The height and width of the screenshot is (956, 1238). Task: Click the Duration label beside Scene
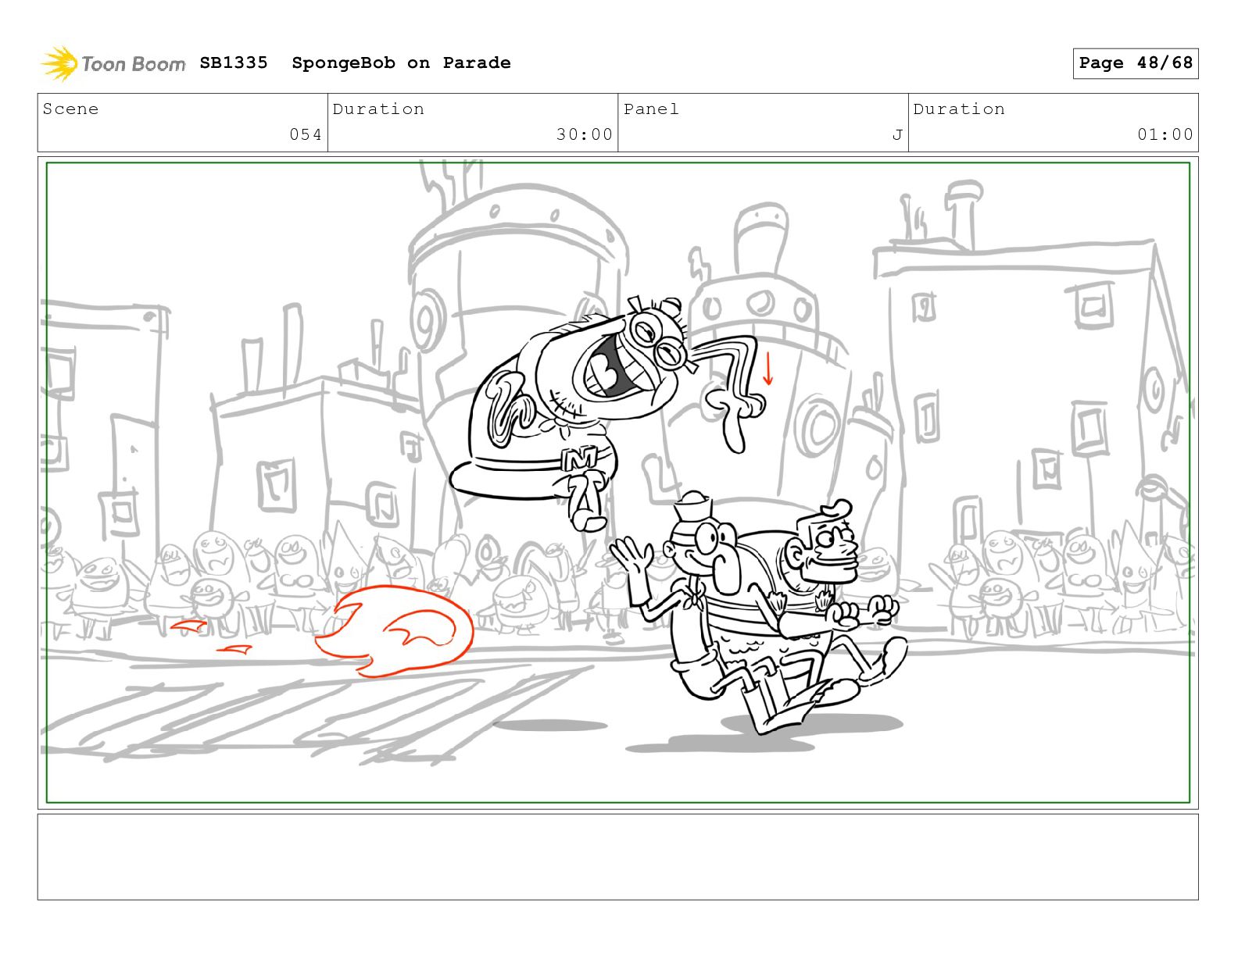point(378,109)
